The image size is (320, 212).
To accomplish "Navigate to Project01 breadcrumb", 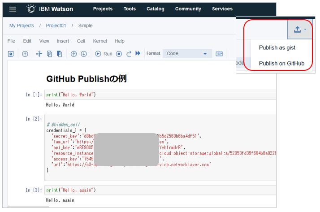I will (56, 26).
